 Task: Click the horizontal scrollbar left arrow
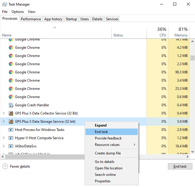3,157
